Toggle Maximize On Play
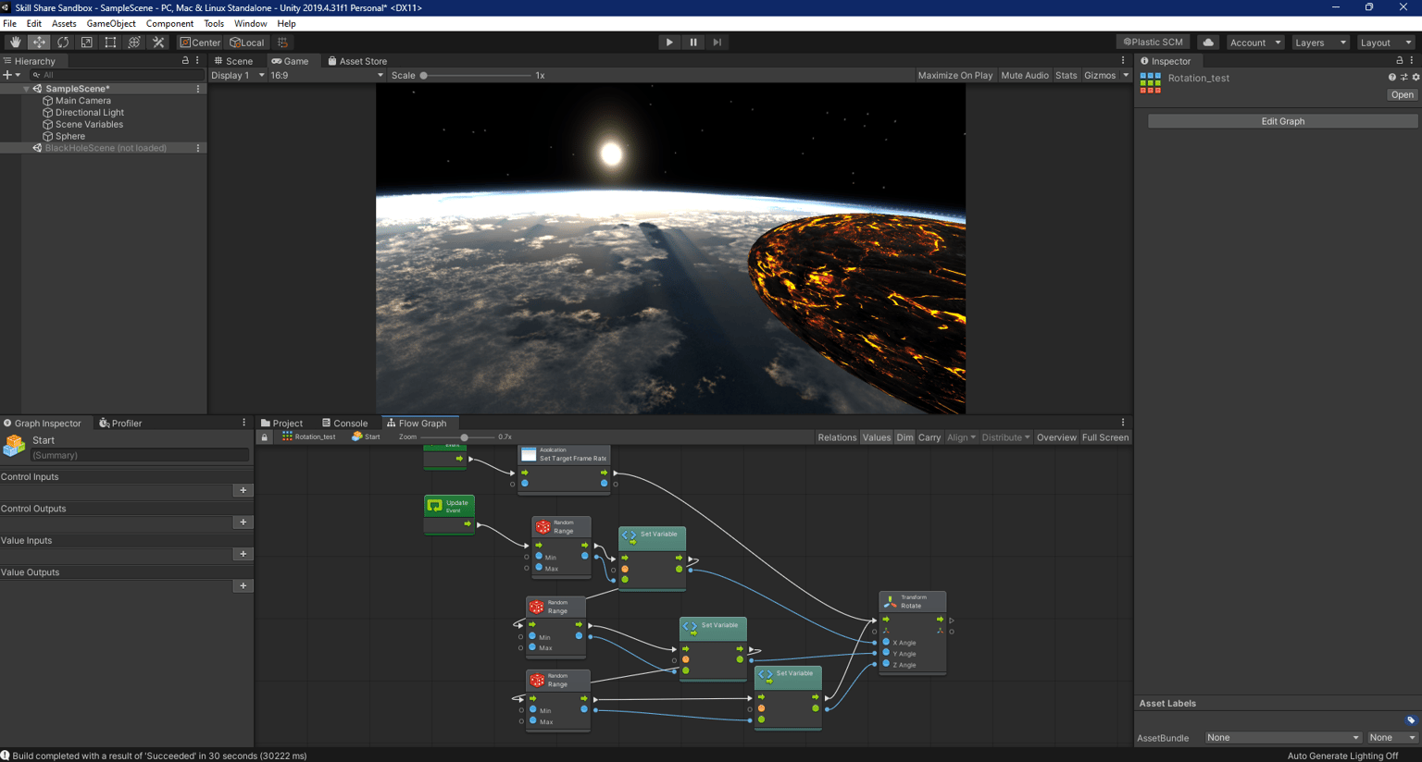This screenshot has height=762, width=1422. click(955, 76)
